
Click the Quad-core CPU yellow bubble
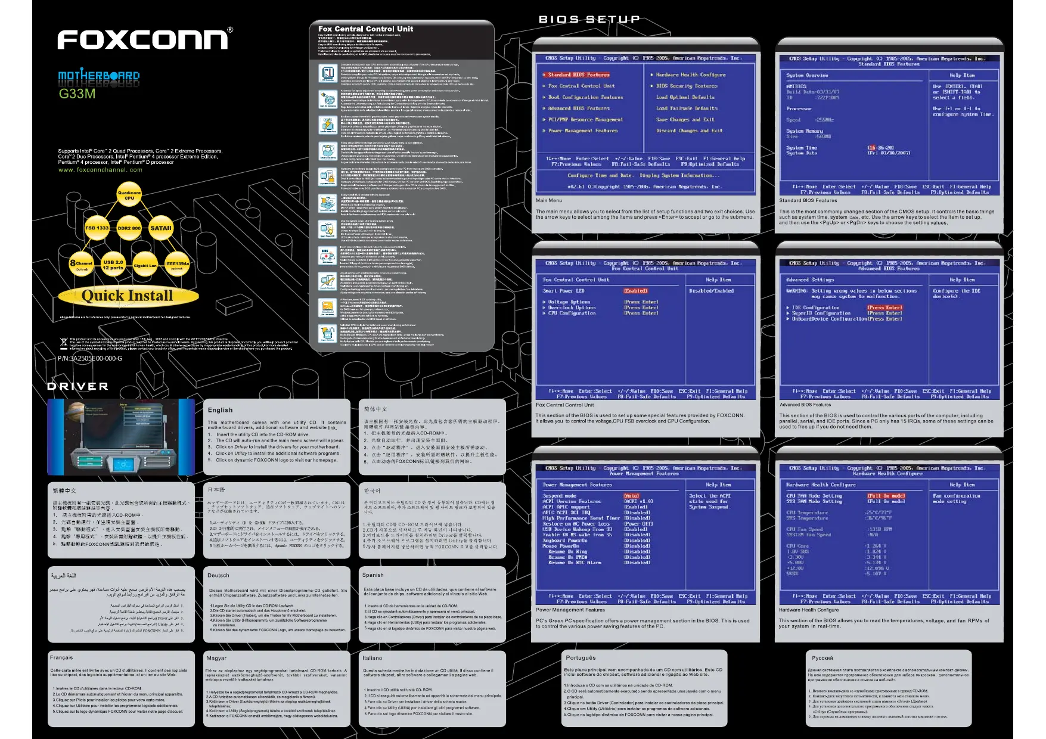129,195
